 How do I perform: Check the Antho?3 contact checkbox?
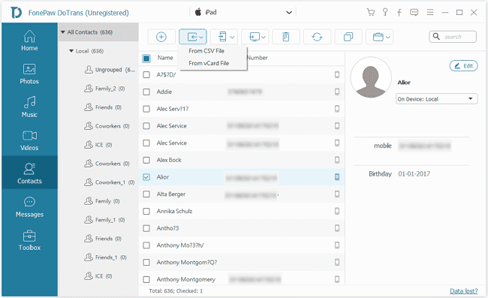(146, 228)
